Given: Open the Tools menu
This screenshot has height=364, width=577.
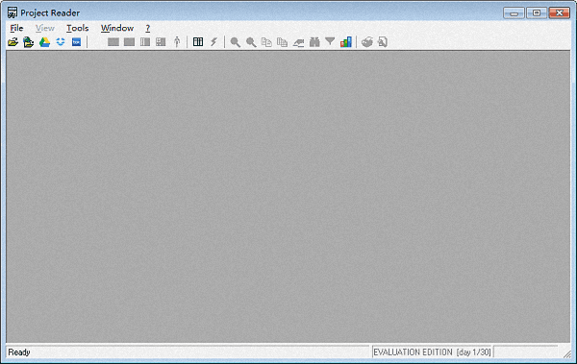Looking at the screenshot, I should [77, 28].
